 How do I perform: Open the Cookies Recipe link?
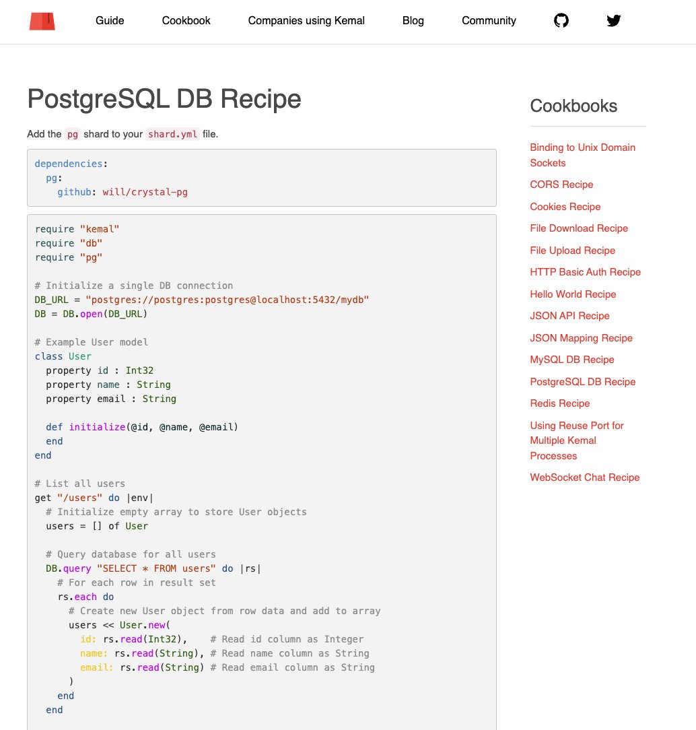(565, 207)
